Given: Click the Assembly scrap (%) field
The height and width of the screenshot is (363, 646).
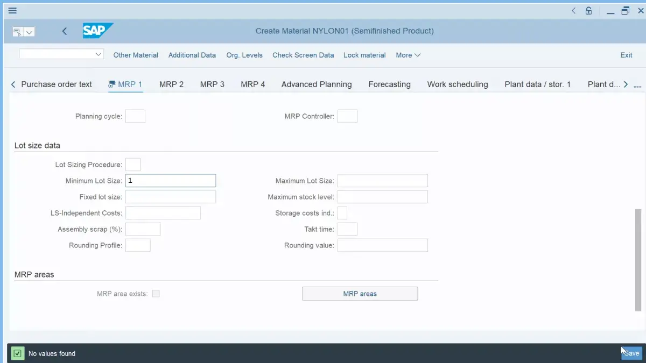Looking at the screenshot, I should (143, 229).
